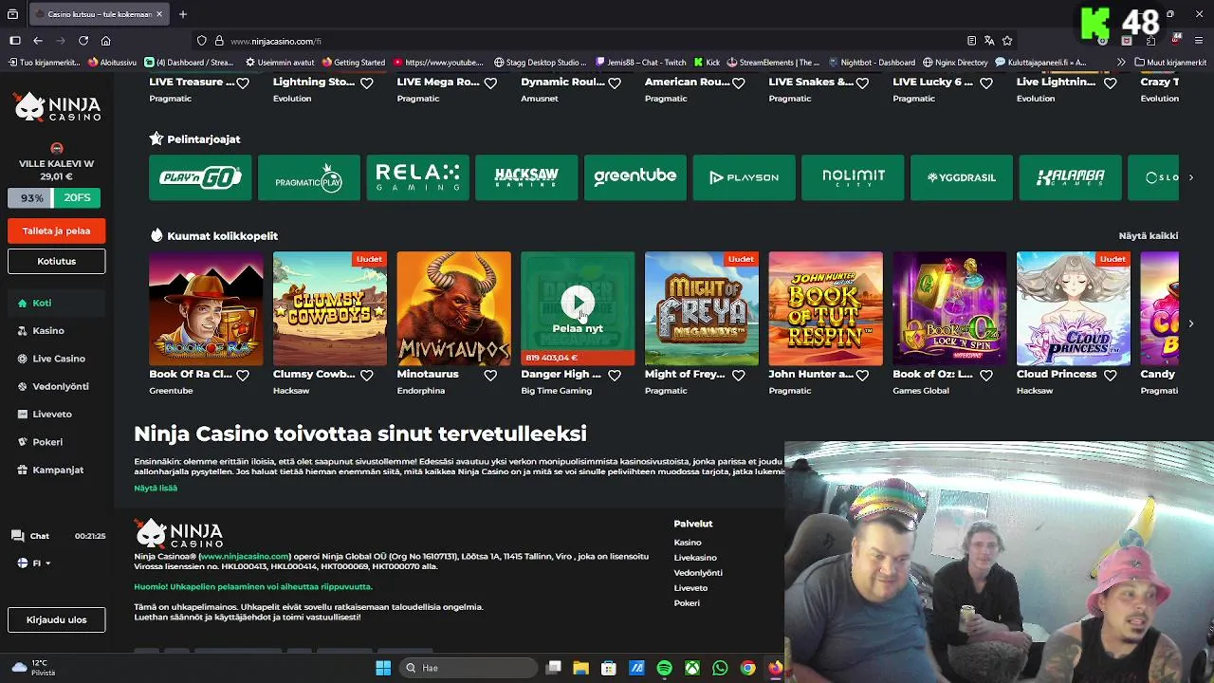Open Book Of Ra game thumbnail

click(x=206, y=308)
